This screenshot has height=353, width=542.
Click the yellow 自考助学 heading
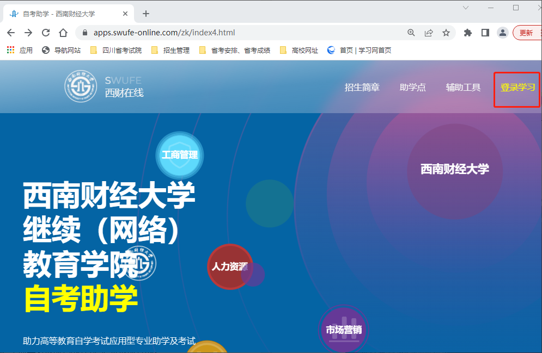pos(81,299)
